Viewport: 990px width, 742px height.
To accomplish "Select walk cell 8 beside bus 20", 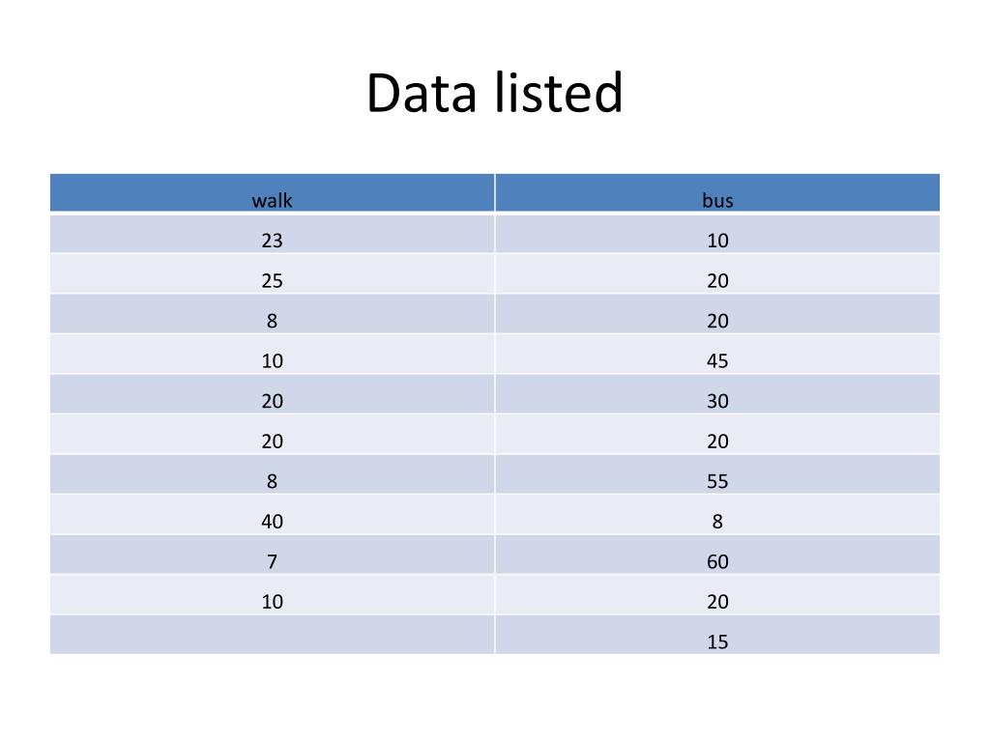I will coord(272,314).
